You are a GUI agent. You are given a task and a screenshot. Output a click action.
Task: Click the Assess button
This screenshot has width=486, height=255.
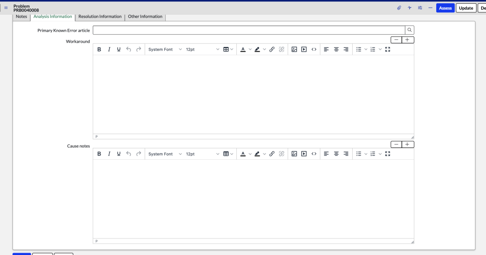(445, 8)
